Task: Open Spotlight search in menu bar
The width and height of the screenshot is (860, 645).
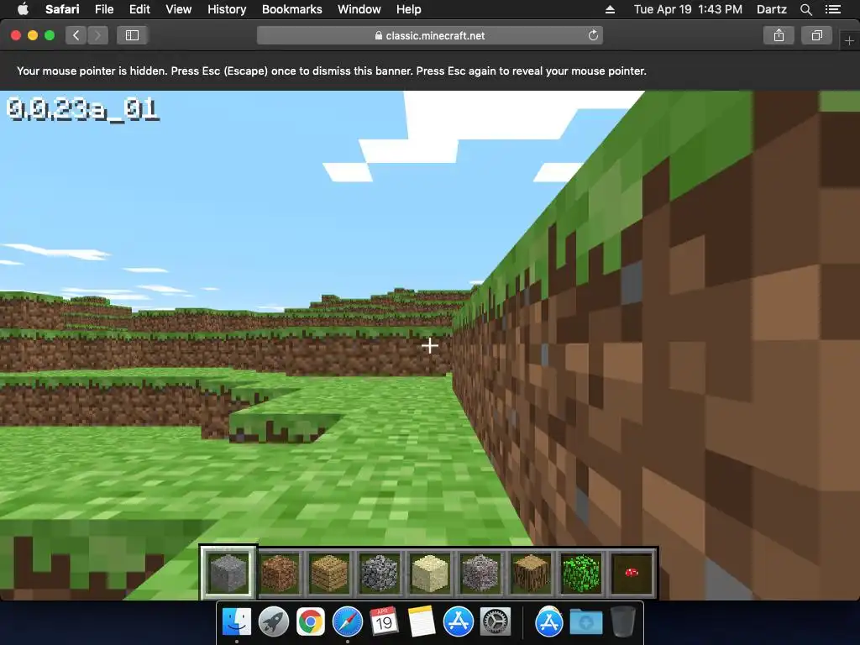Action: [x=805, y=9]
